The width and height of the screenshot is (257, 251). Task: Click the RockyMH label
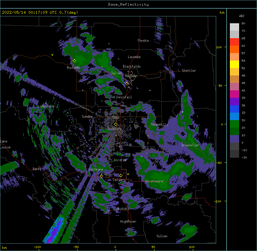point(73,68)
